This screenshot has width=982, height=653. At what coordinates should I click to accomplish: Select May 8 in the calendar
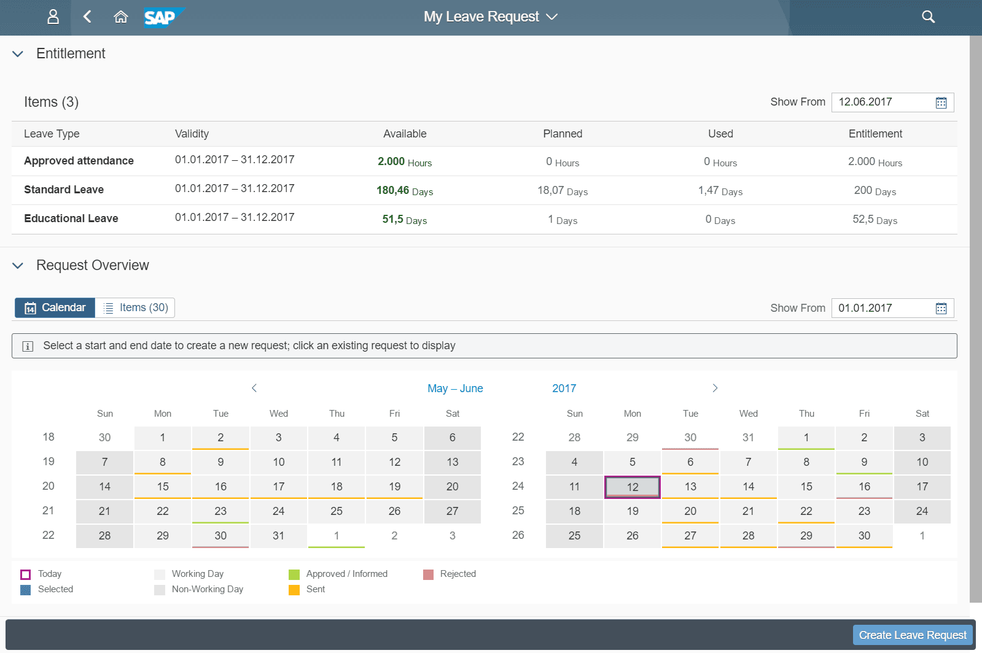pyautogui.click(x=163, y=462)
